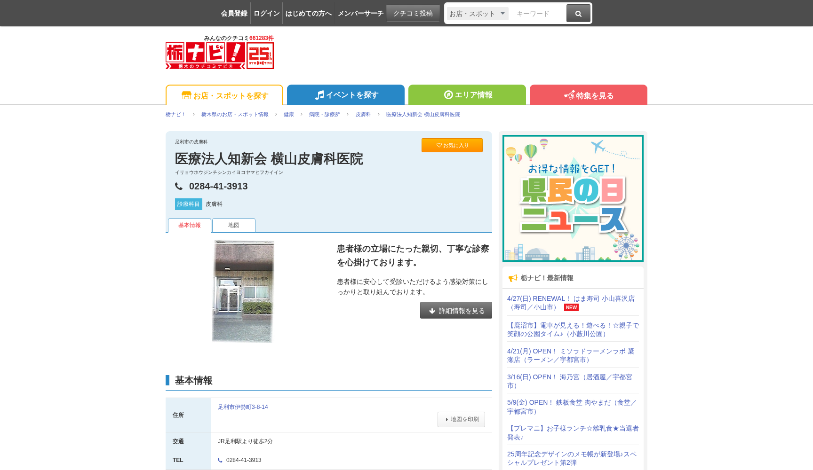Click the キーワード search input field
The image size is (813, 470).
pos(538,14)
